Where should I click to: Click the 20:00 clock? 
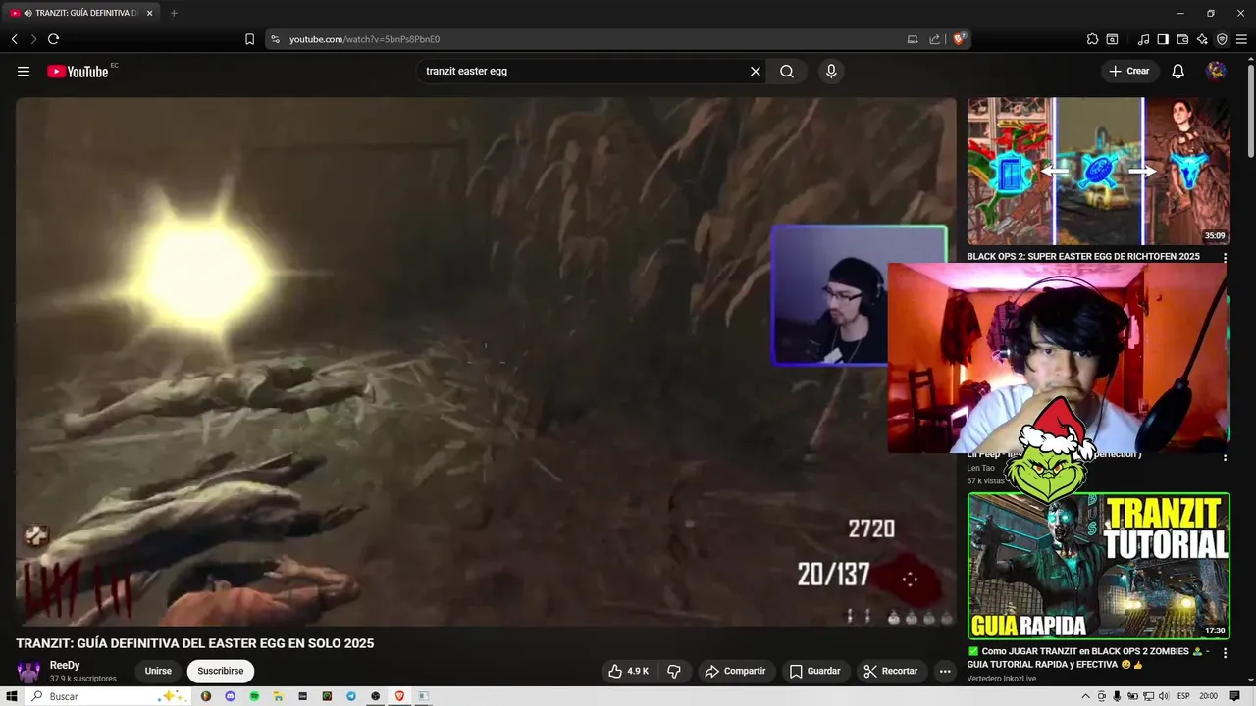click(1209, 696)
